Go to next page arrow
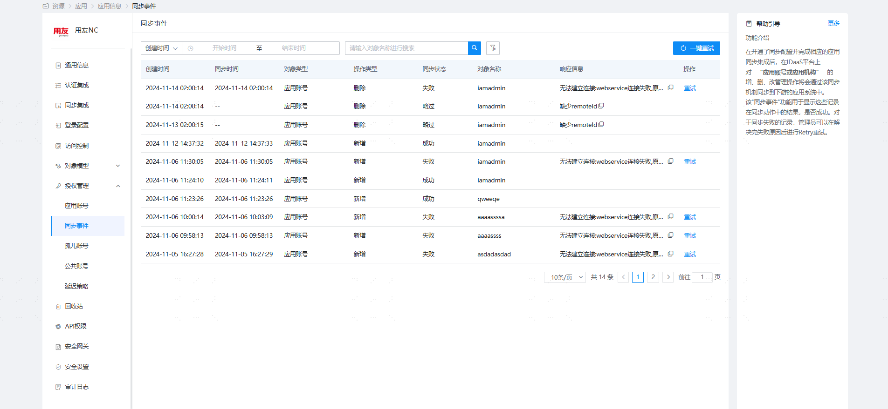Screen dimensions: 888x409 click(668, 277)
